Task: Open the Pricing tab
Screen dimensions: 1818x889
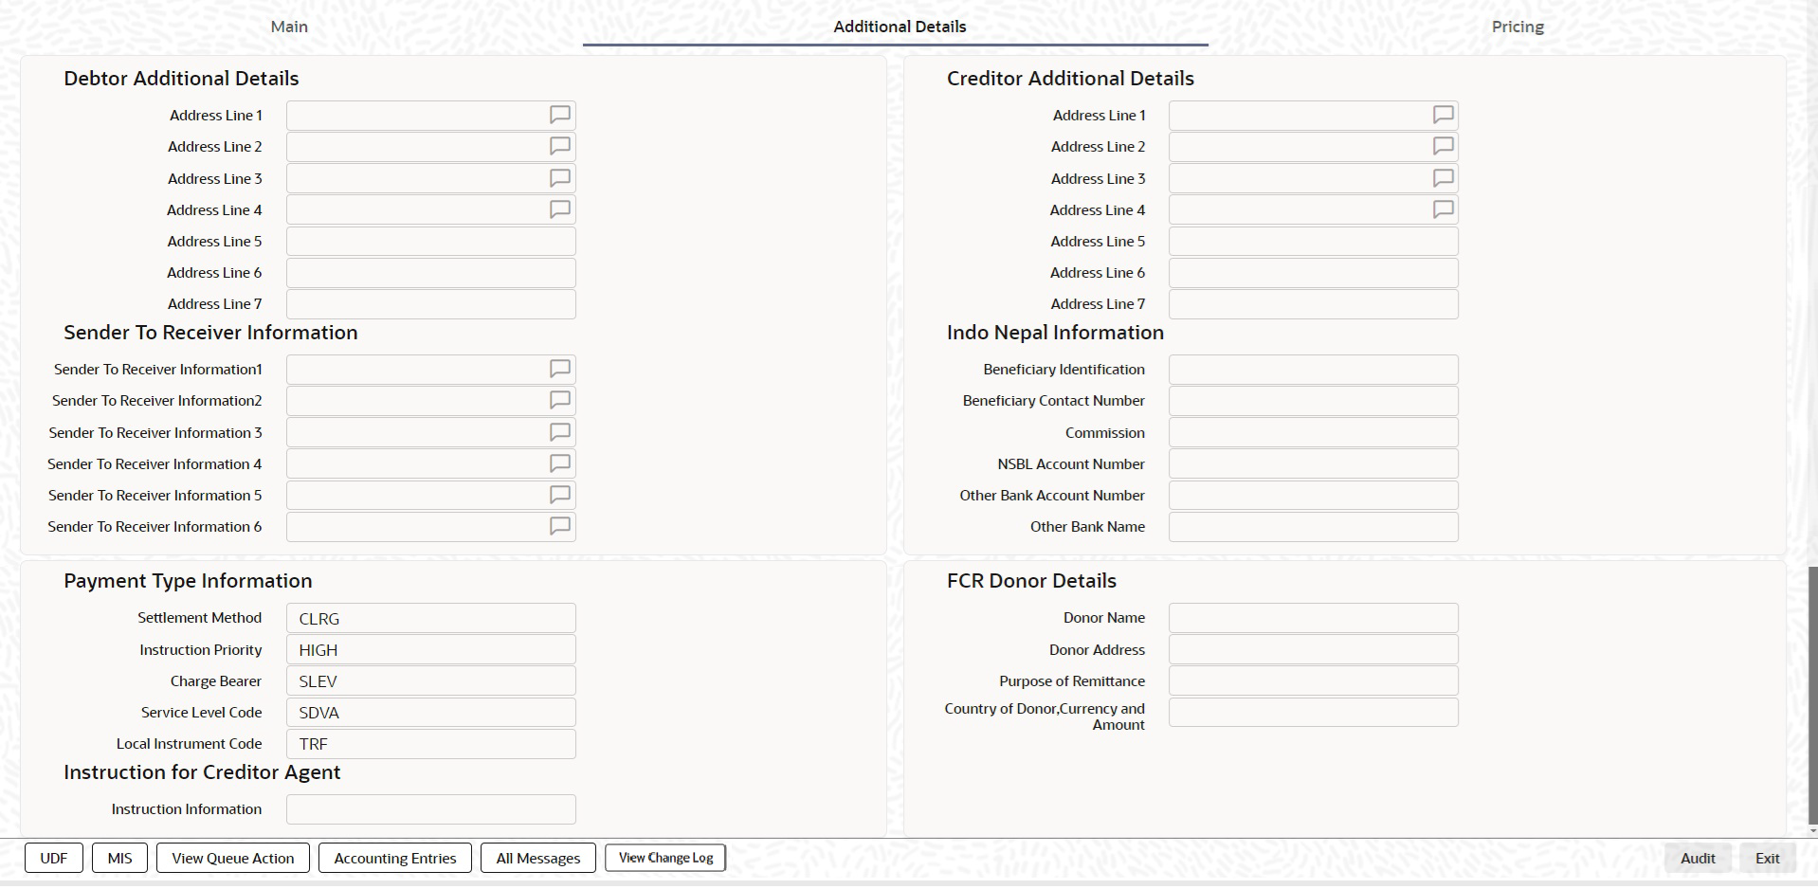Action: (1518, 27)
